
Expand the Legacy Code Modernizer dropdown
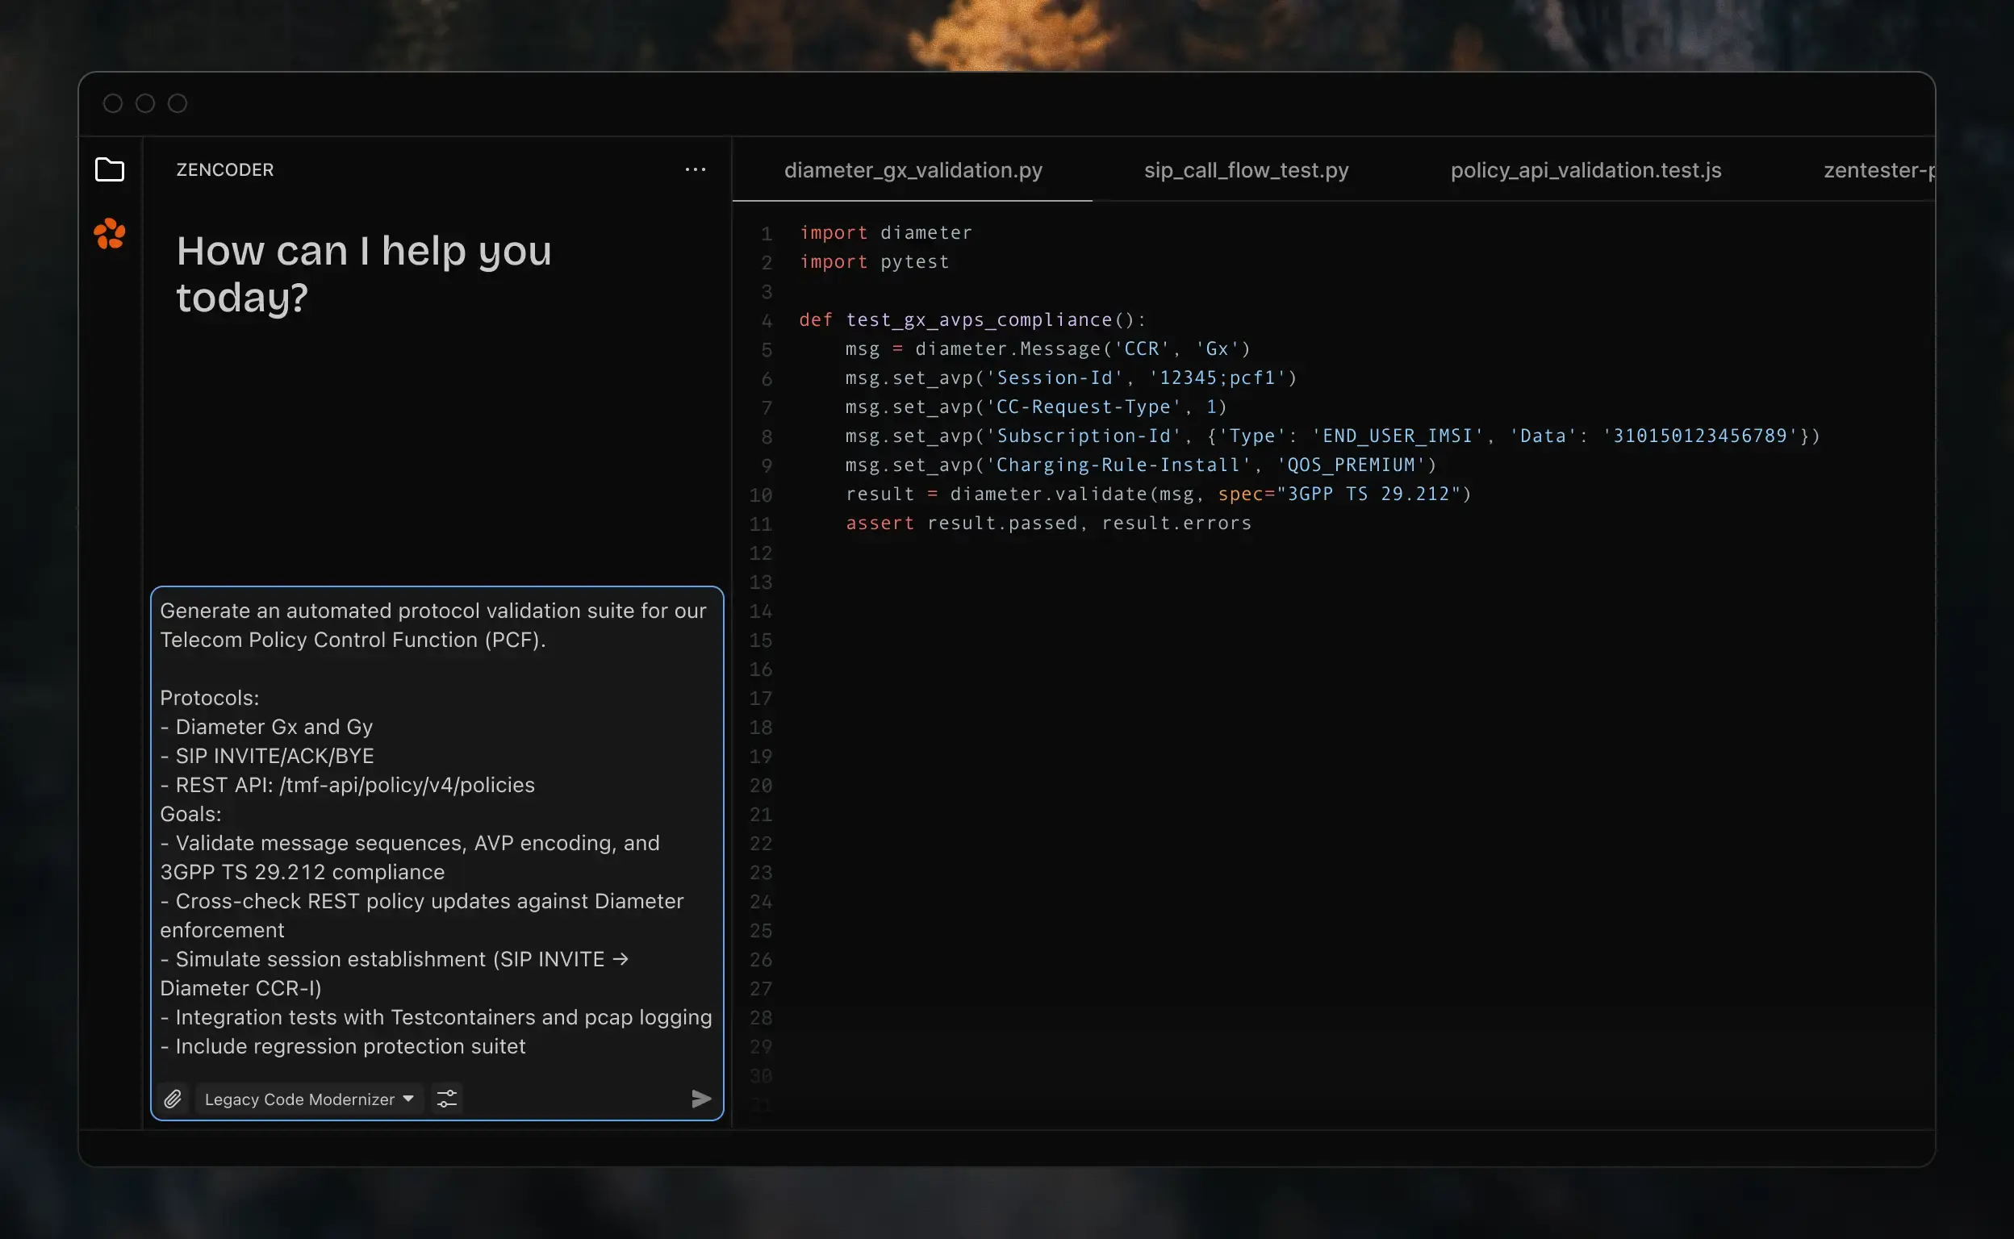[x=300, y=1099]
